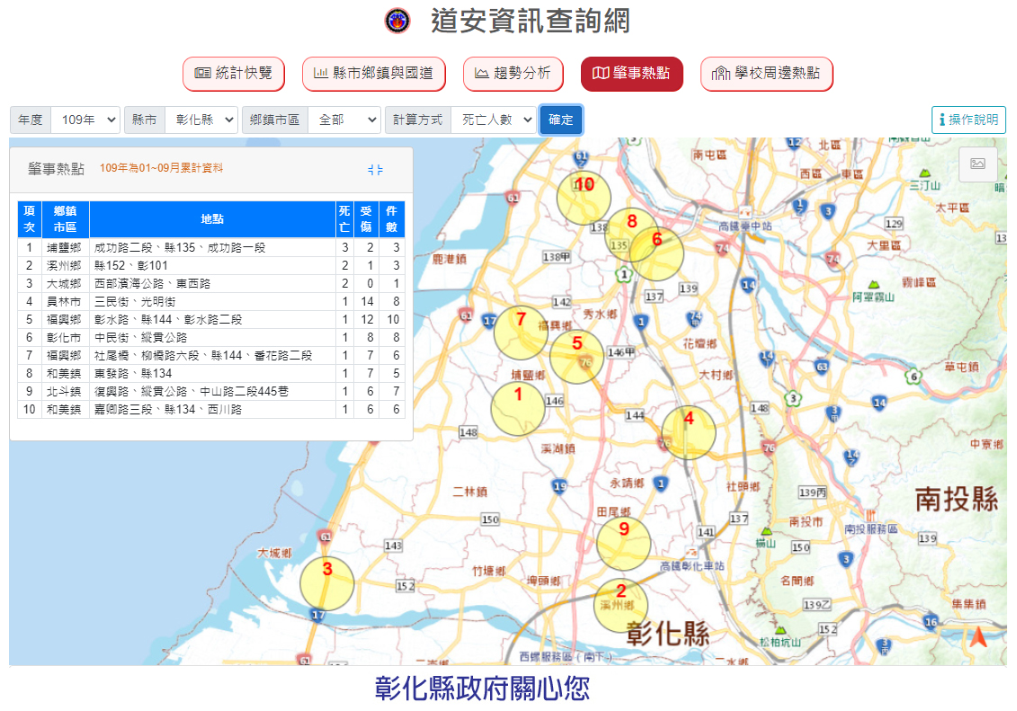Open the 趨勢分析 tab
Viewport: 1017px width, 711px height.
[513, 74]
